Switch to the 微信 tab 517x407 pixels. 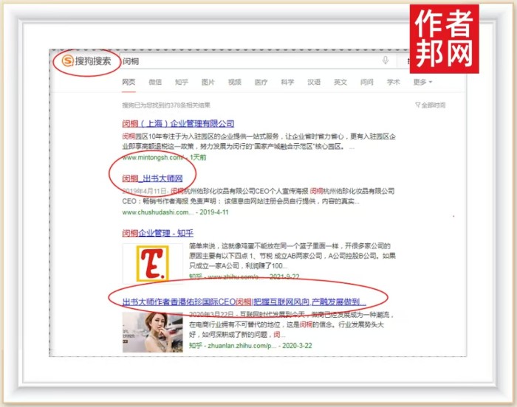[x=155, y=83]
